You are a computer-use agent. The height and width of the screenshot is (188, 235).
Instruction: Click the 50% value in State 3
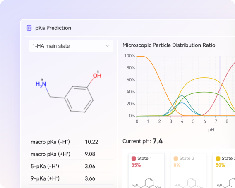point(220,165)
